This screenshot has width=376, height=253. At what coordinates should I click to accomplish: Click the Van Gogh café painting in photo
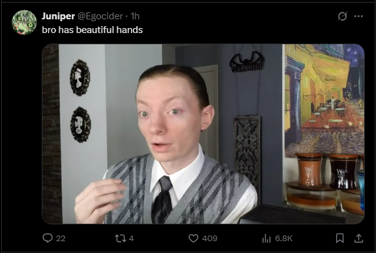[x=324, y=100]
